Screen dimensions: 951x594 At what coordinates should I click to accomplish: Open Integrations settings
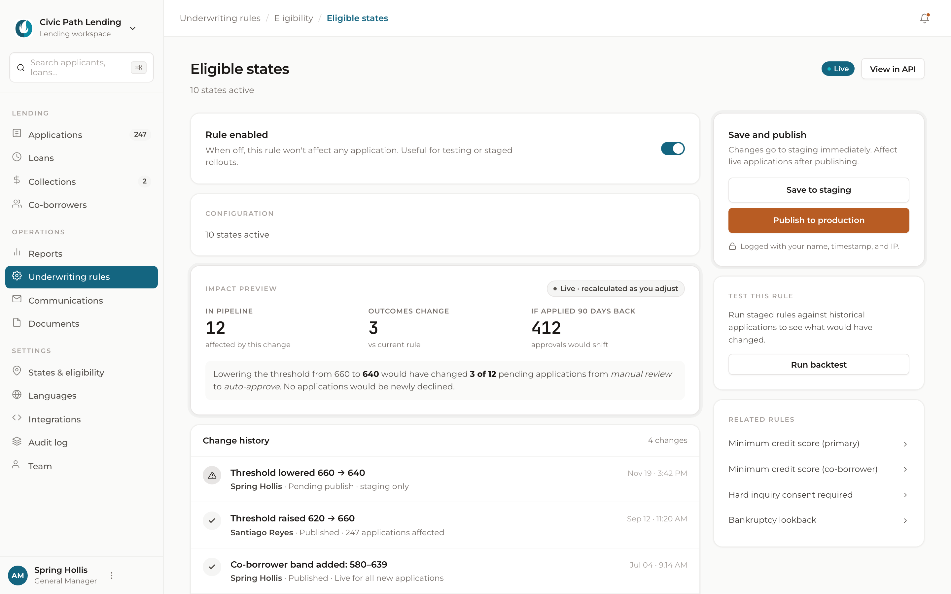pos(82,419)
